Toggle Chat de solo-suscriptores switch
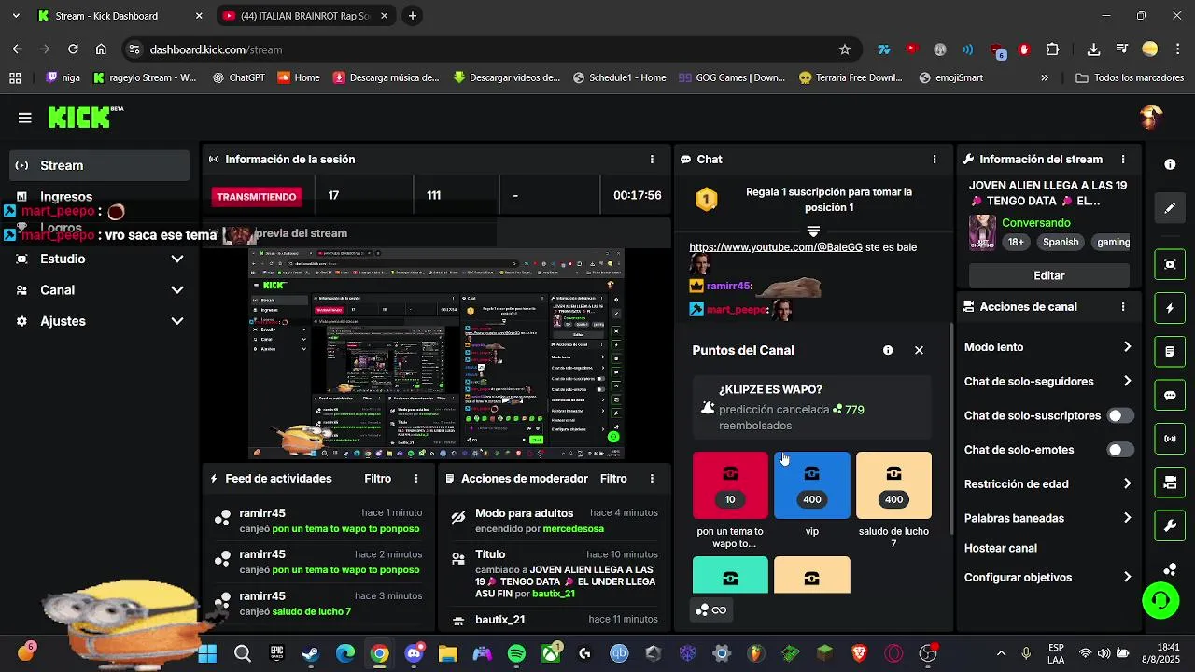Screen dimensions: 1195x672 [1119, 415]
